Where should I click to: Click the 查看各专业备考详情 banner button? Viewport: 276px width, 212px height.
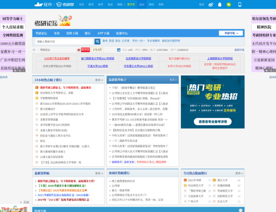[x=213, y=122]
